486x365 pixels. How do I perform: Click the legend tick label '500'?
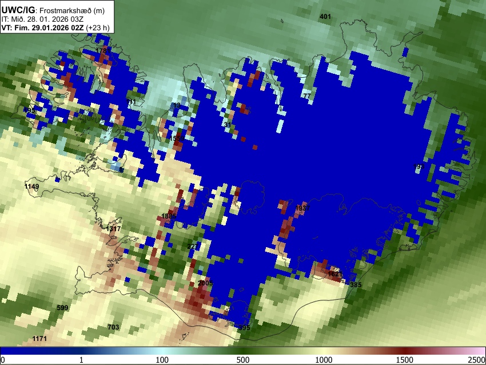point(242,360)
